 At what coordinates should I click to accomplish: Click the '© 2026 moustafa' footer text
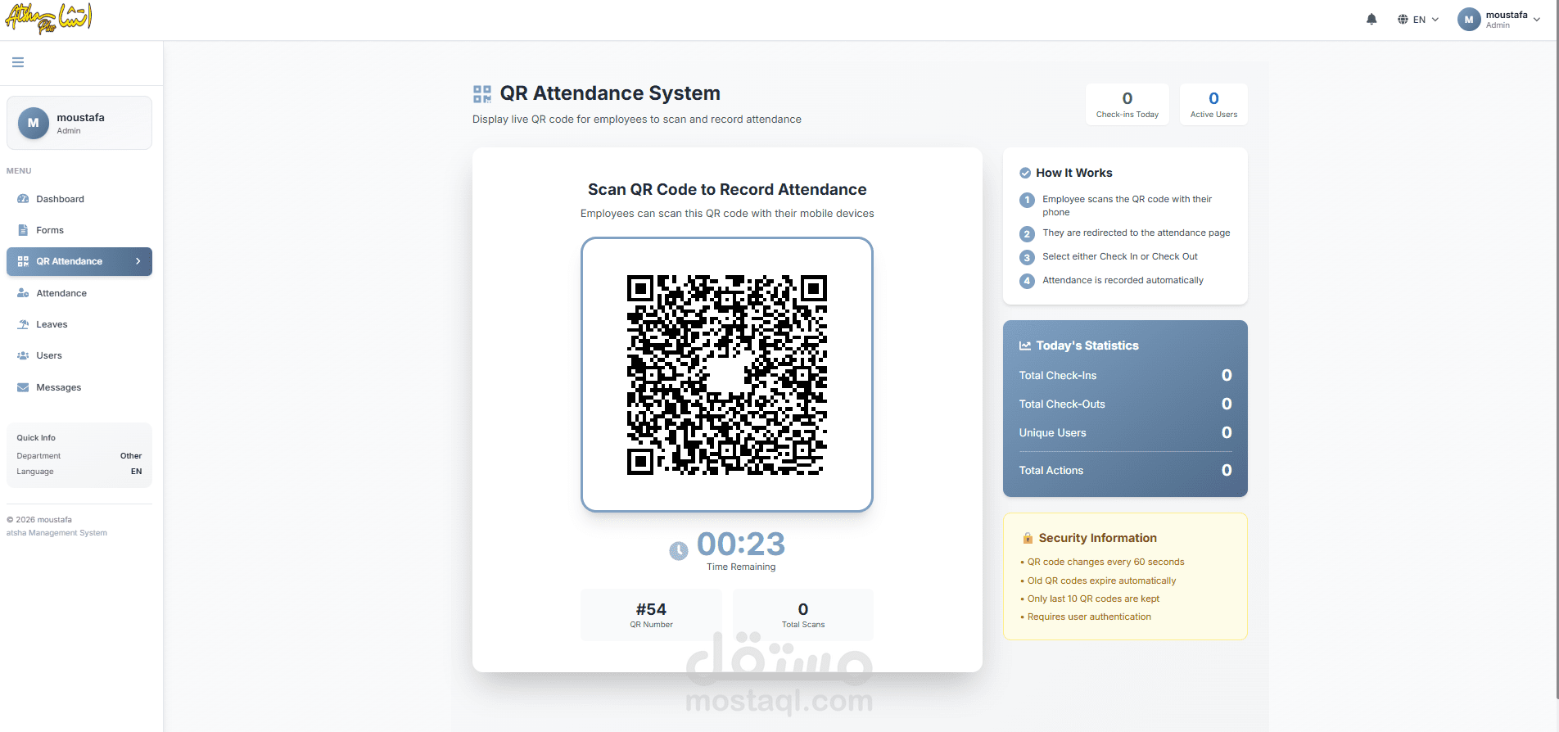(39, 520)
